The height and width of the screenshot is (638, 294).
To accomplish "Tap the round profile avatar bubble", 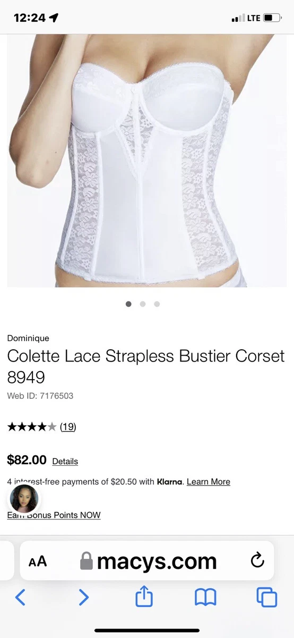I will (24, 499).
